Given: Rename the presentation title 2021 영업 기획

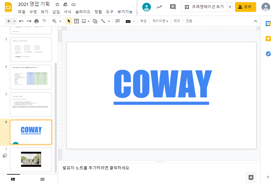Looking at the screenshot, I should click(x=34, y=4).
